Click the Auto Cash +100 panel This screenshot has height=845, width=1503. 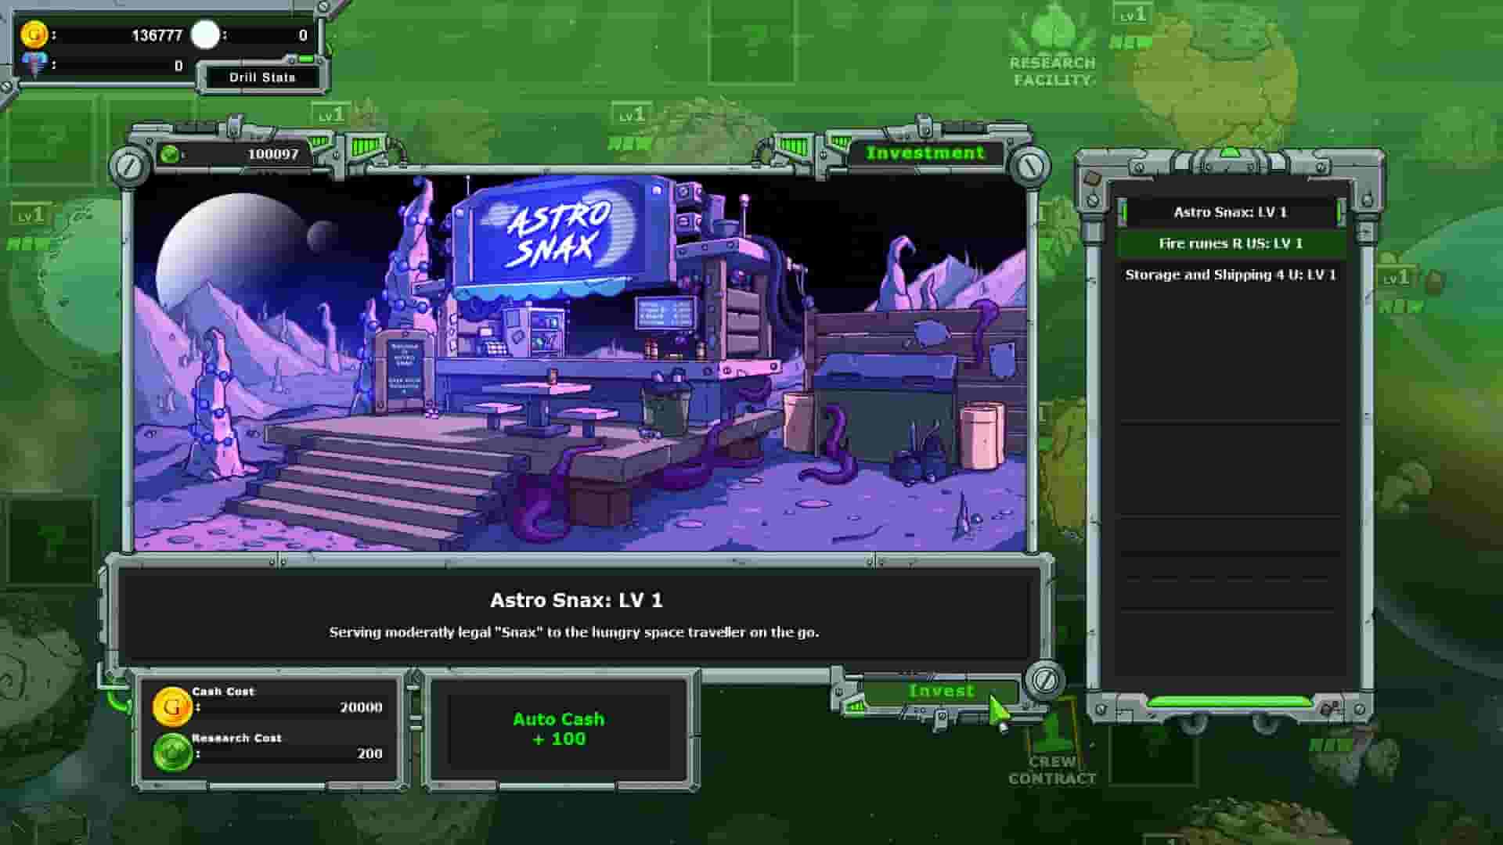(557, 728)
